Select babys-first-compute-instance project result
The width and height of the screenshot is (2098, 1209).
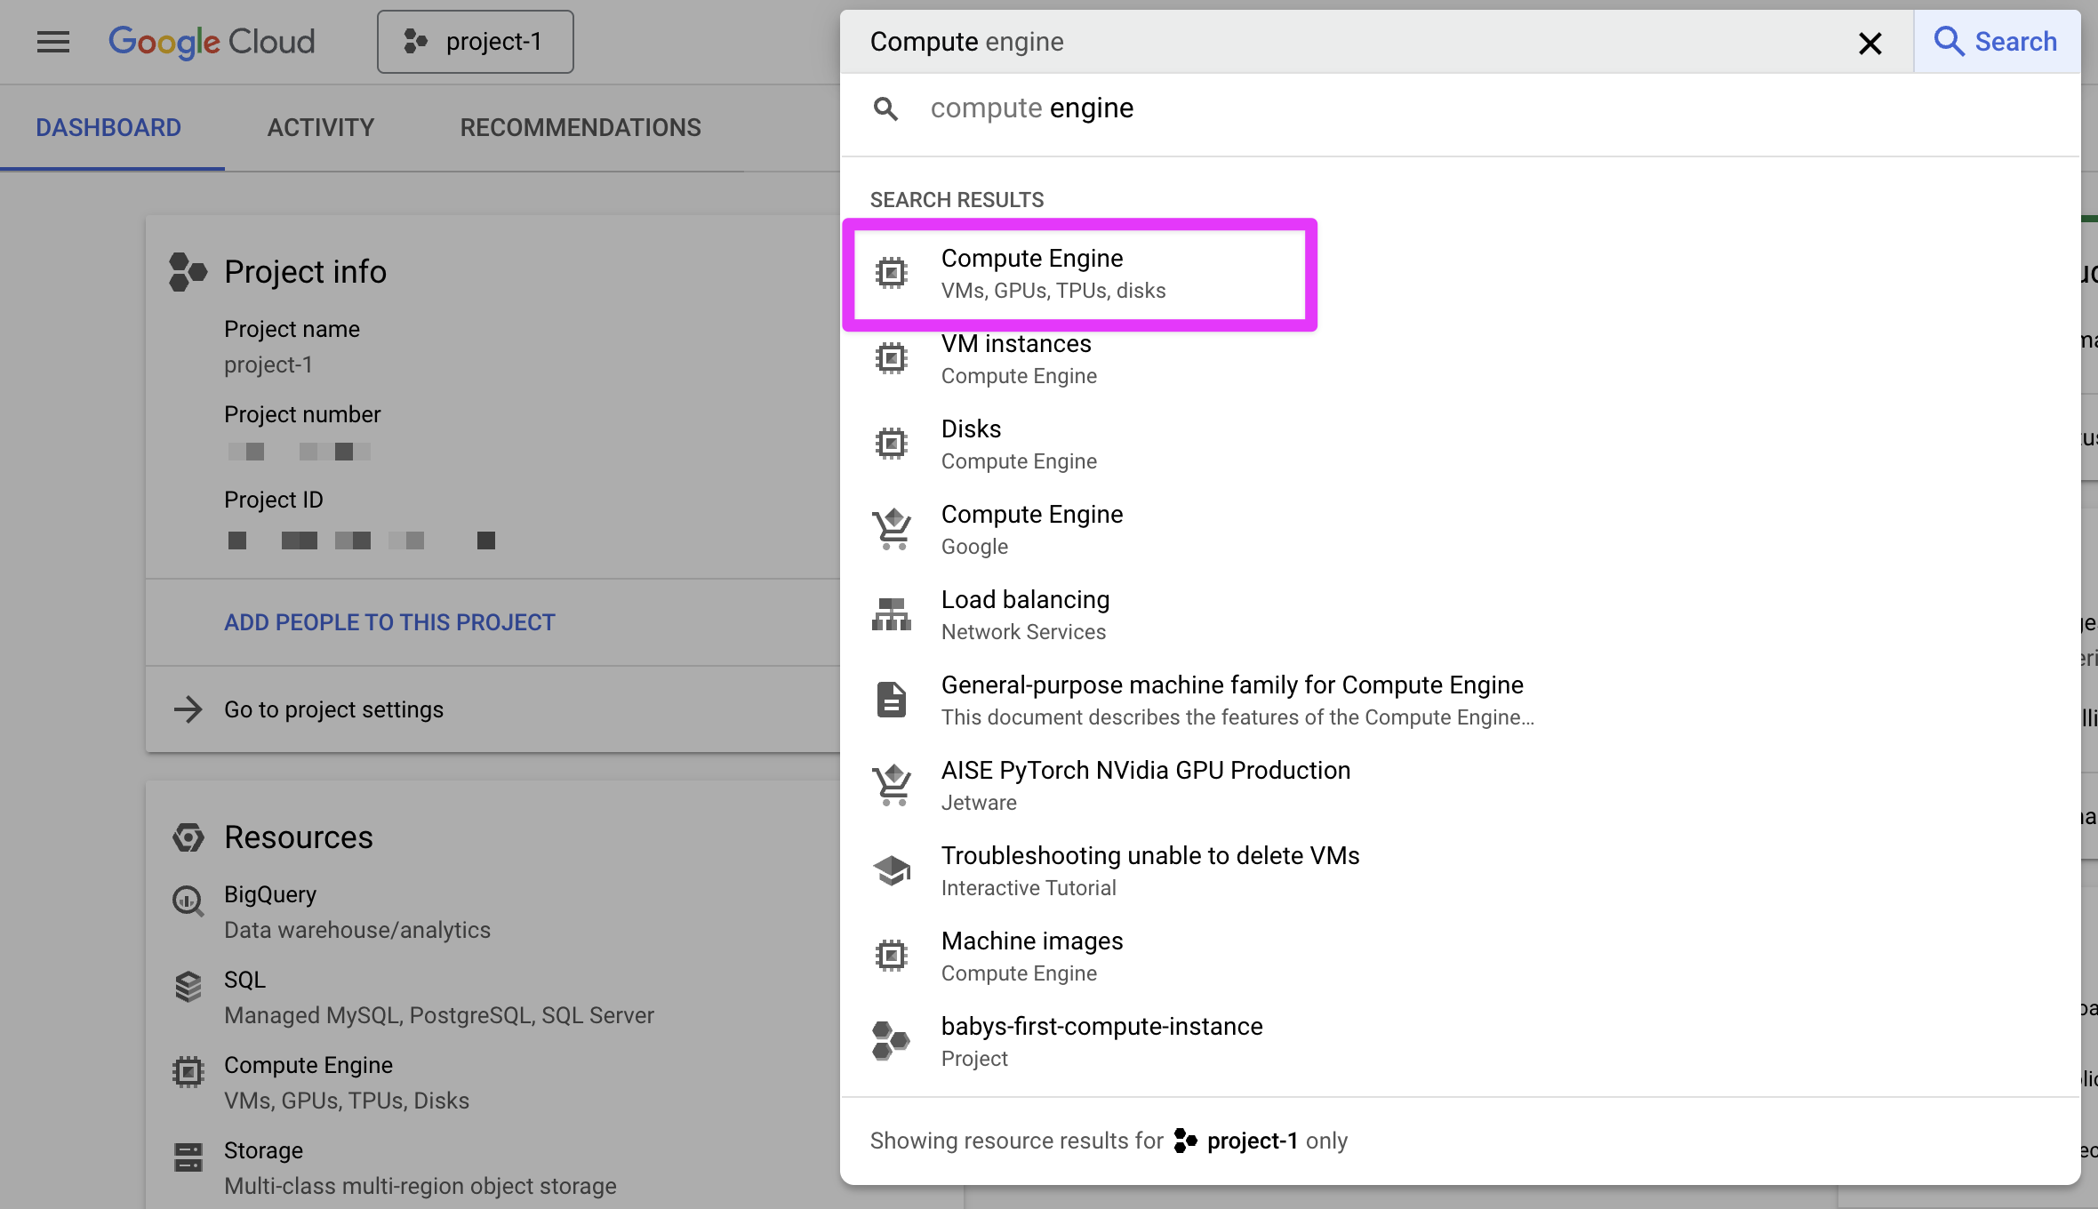click(1101, 1041)
